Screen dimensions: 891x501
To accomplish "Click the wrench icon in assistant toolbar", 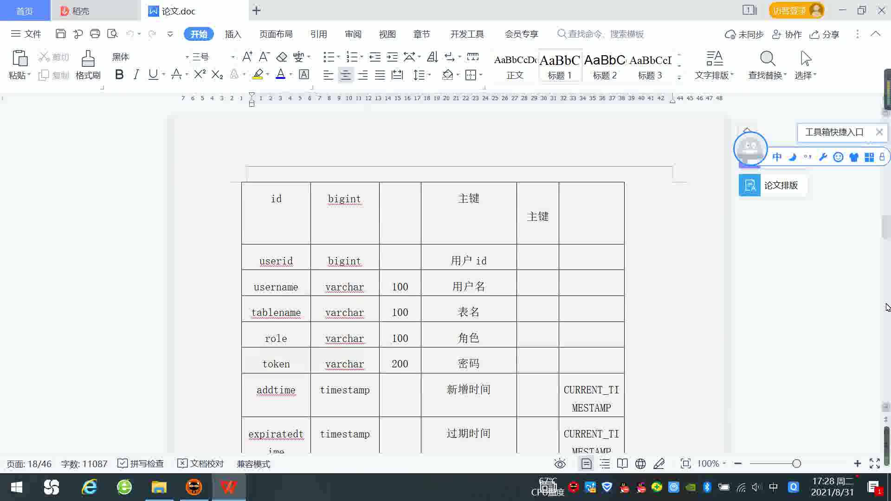I will coord(823,157).
